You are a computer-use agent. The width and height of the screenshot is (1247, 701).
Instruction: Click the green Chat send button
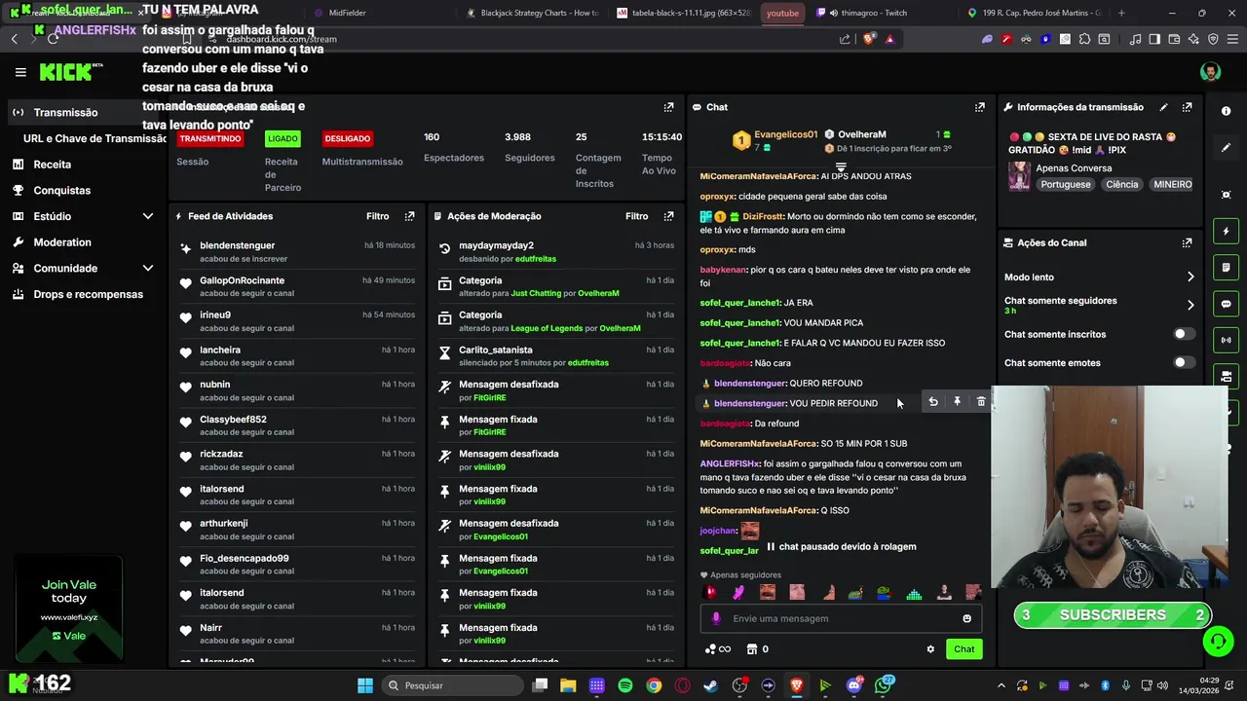point(964,649)
